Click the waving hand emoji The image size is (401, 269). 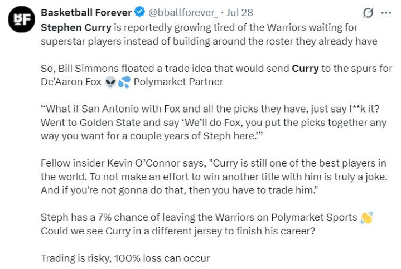tap(366, 218)
